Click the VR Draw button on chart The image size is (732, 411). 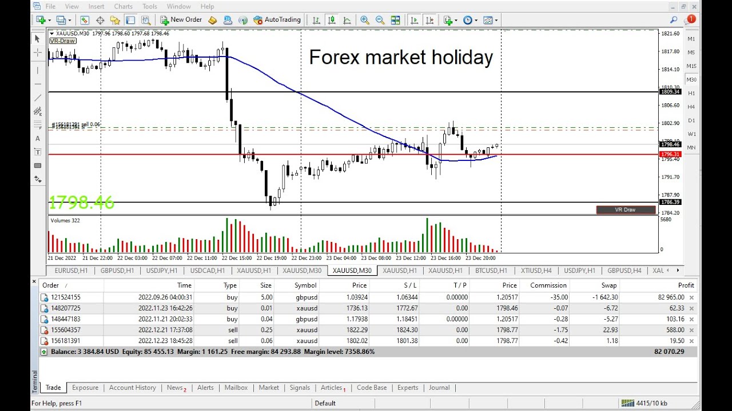pyautogui.click(x=626, y=209)
